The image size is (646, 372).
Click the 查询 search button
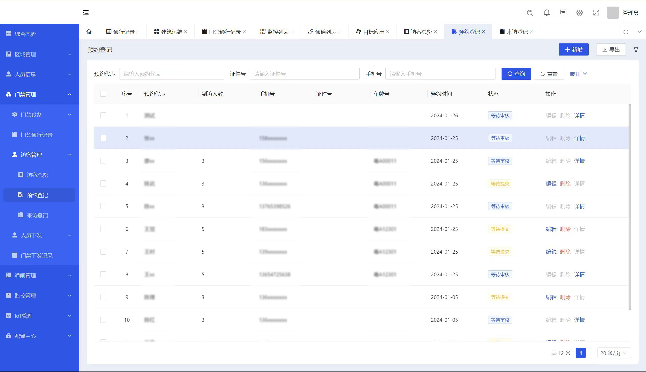(x=516, y=74)
